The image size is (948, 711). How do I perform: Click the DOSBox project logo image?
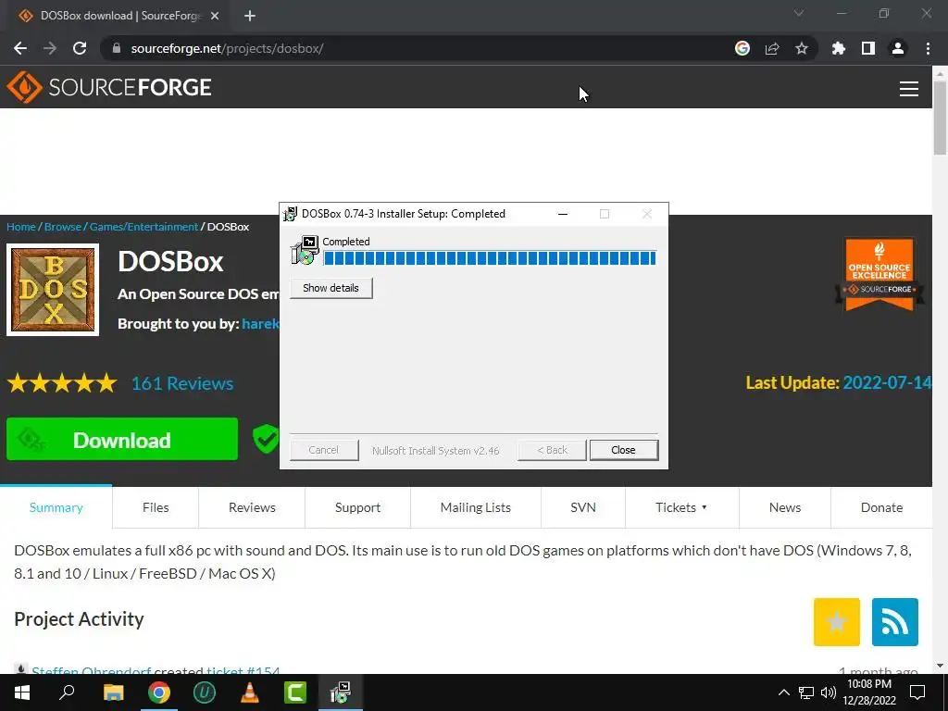coord(53,290)
